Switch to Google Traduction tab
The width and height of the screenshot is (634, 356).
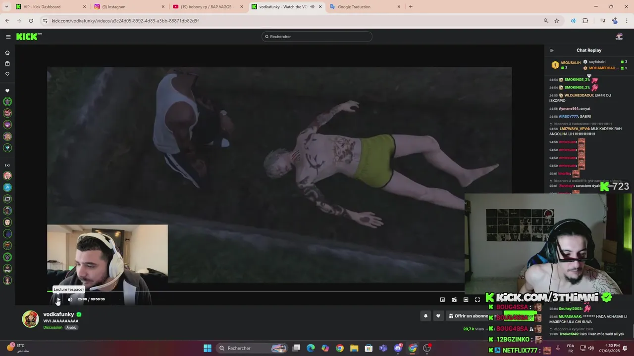[366, 7]
